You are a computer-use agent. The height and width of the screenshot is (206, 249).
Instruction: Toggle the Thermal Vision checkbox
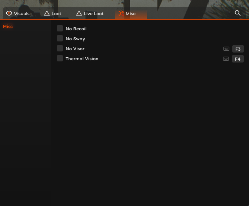60,58
